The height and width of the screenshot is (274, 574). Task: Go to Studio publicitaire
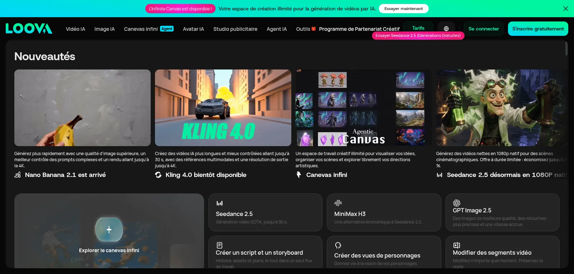pyautogui.click(x=235, y=29)
